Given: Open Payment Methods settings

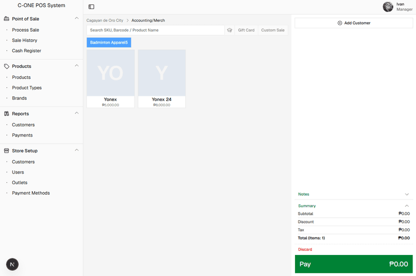Looking at the screenshot, I should [31, 193].
